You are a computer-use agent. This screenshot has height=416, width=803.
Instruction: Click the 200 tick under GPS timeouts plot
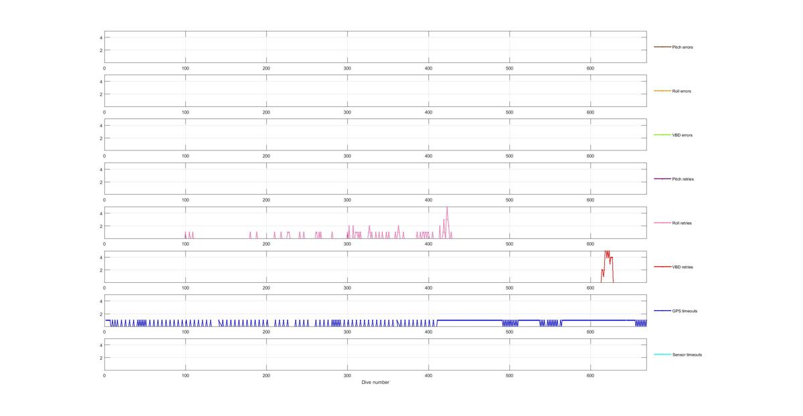266,332
